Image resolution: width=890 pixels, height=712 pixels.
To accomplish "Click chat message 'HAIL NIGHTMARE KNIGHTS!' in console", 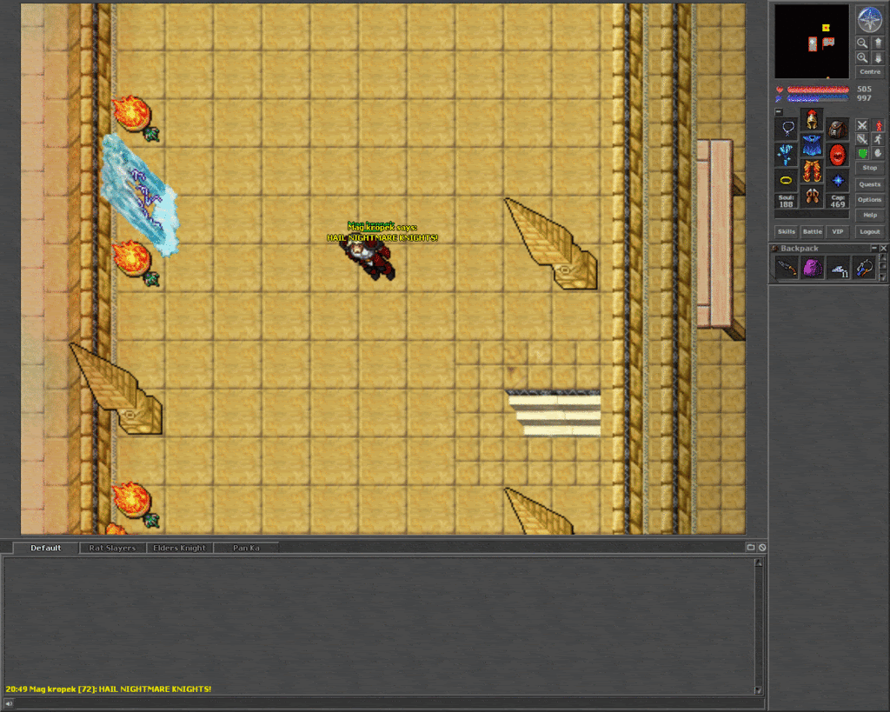I will point(155,689).
